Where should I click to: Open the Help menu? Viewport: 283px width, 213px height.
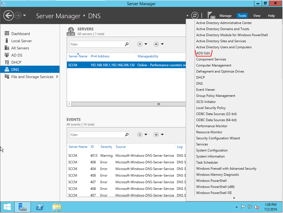[x=271, y=16]
